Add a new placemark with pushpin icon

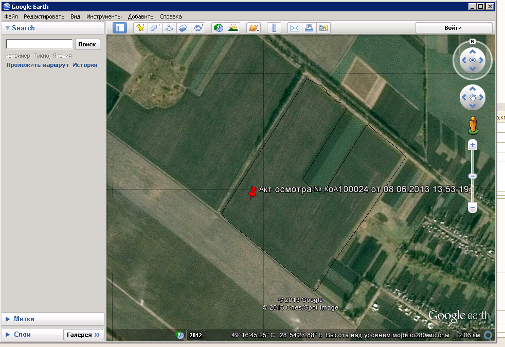click(x=140, y=28)
